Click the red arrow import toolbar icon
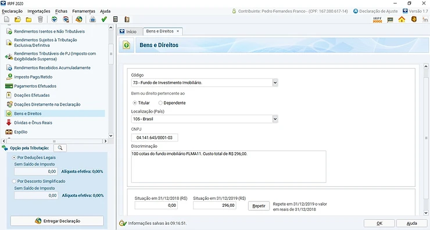This screenshot has height=230, width=430. pos(66,20)
